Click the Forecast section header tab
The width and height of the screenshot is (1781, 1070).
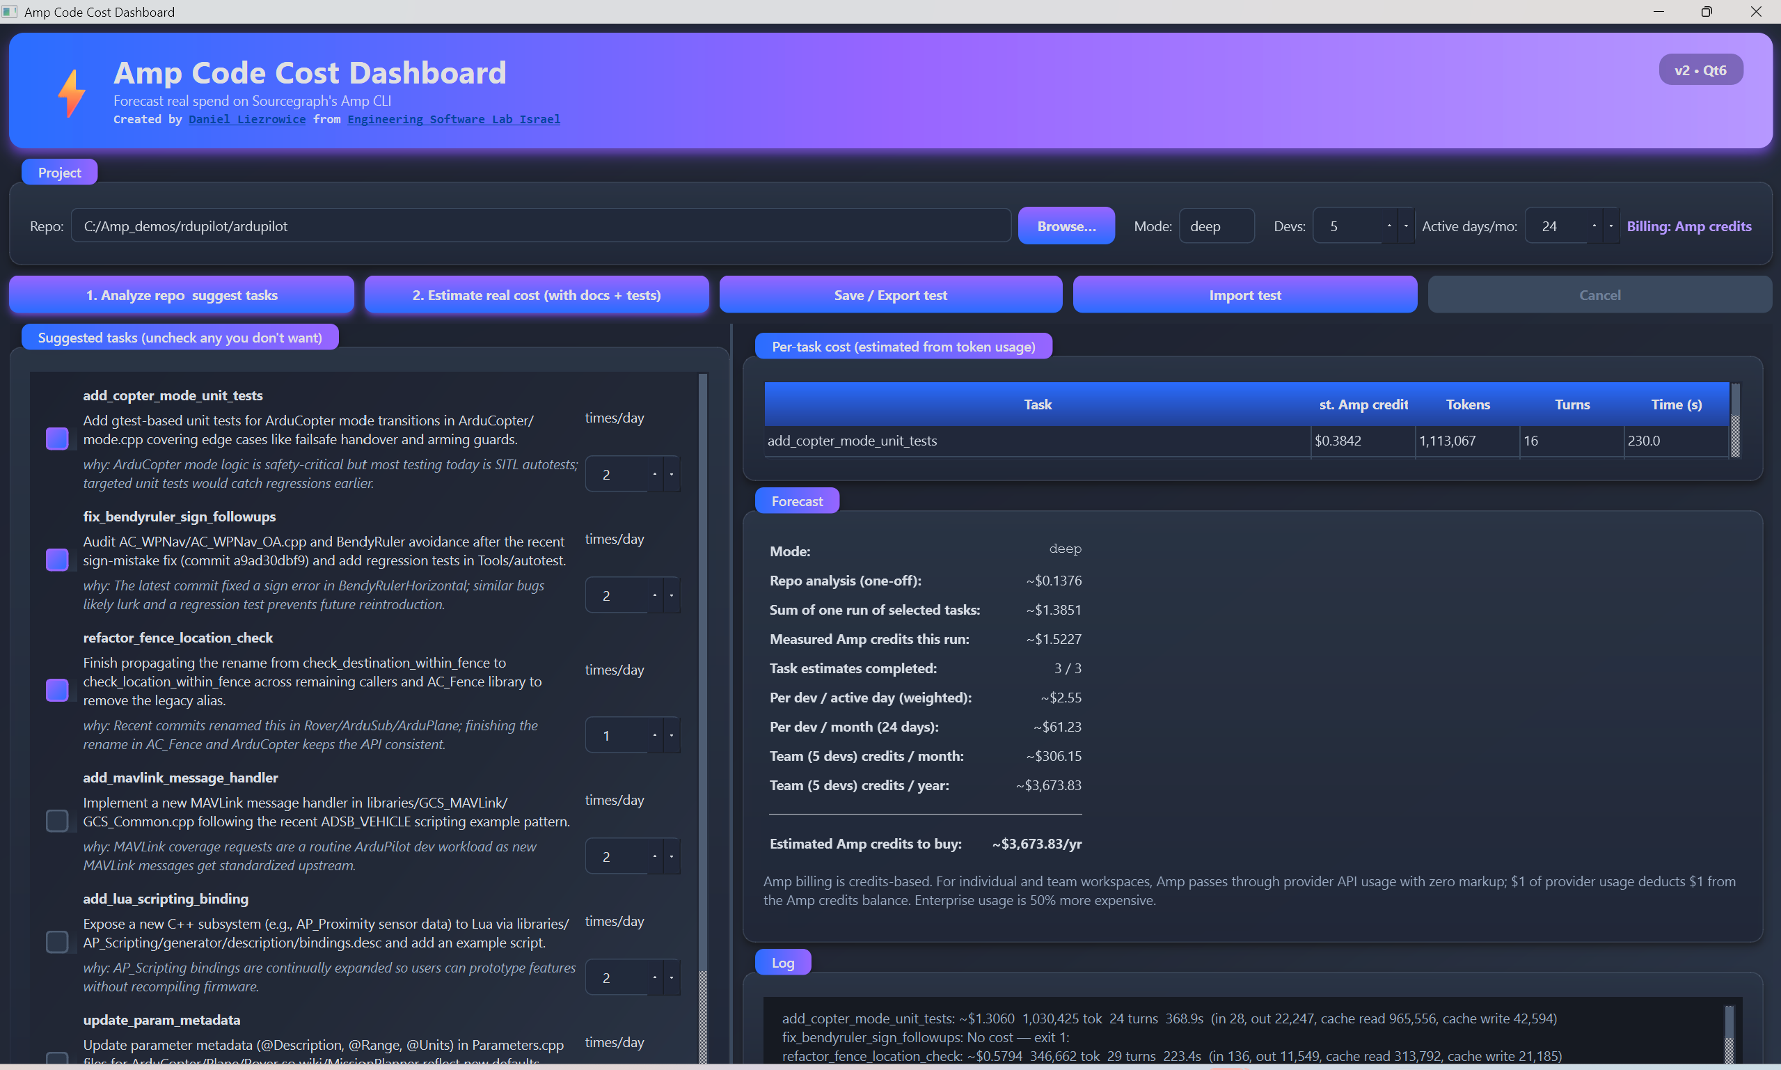796,501
